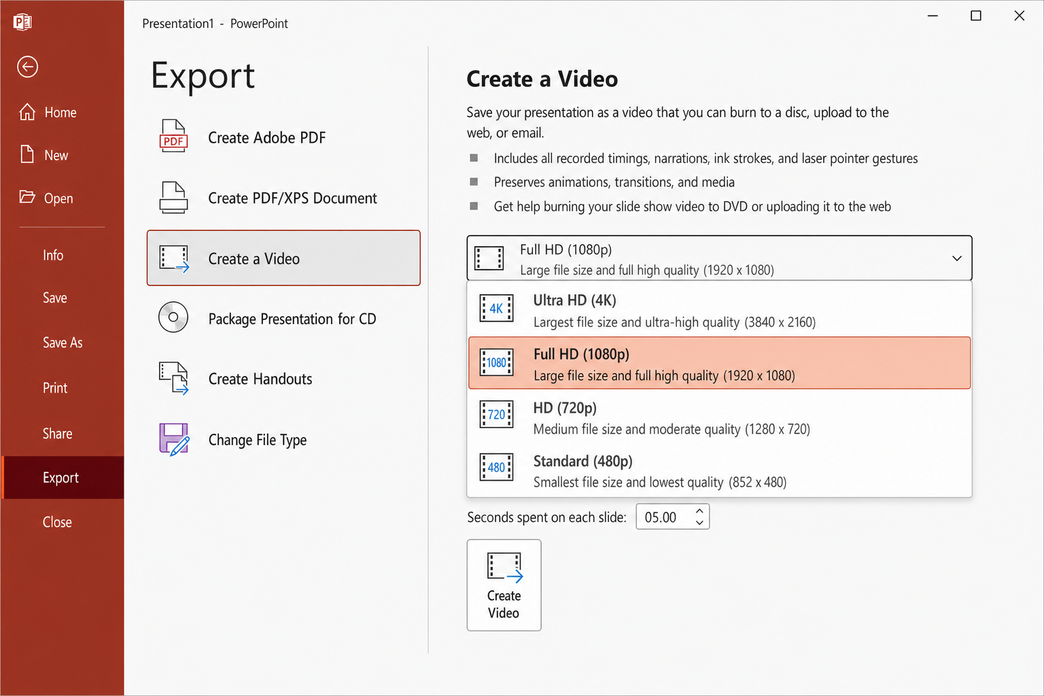Image resolution: width=1044 pixels, height=696 pixels.
Task: Select Full HD (1080p) highlighted option
Action: 720,363
